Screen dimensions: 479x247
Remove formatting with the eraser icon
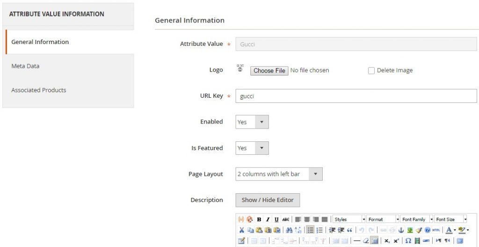(x=366, y=240)
